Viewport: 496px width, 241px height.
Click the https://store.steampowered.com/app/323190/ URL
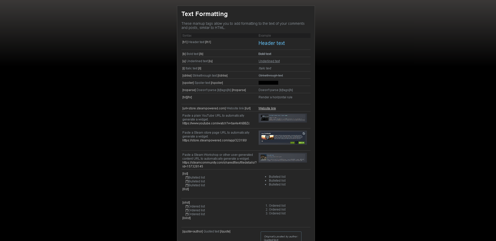pyautogui.click(x=214, y=140)
